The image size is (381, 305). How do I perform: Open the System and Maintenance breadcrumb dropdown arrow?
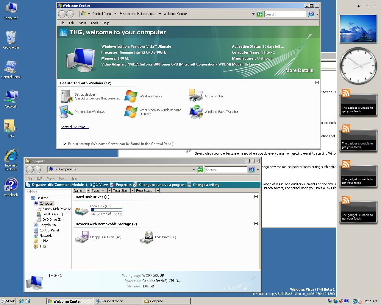160,14
